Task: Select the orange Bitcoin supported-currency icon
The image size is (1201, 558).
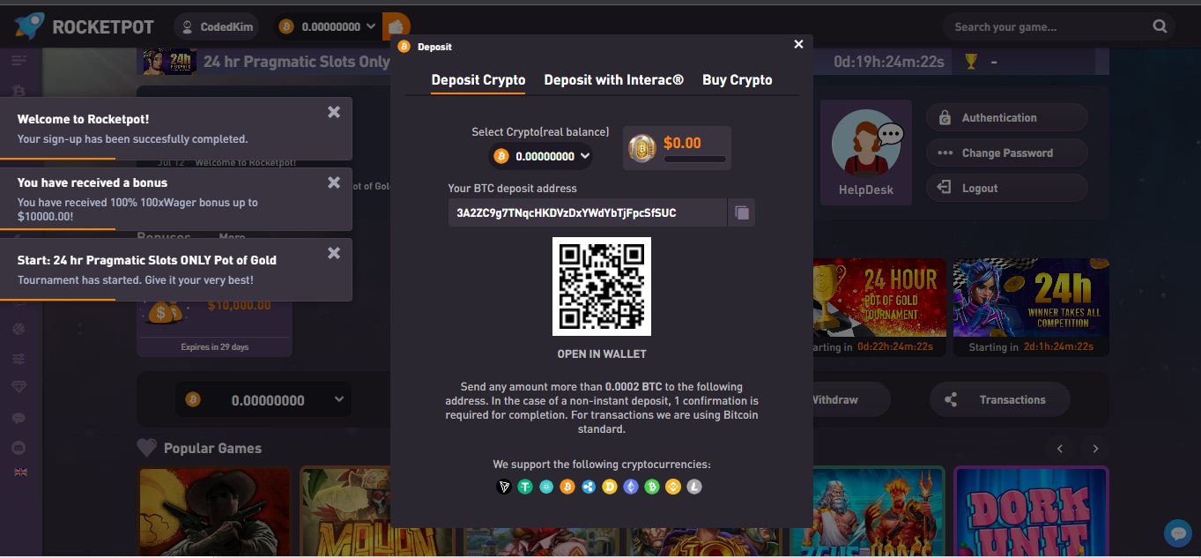Action: point(567,486)
